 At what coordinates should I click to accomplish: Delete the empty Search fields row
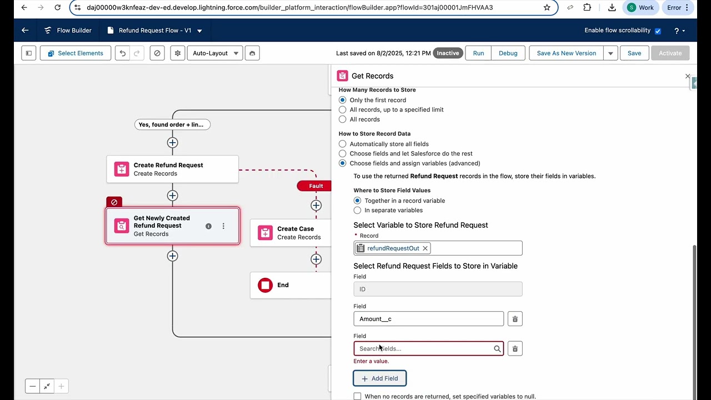click(515, 349)
